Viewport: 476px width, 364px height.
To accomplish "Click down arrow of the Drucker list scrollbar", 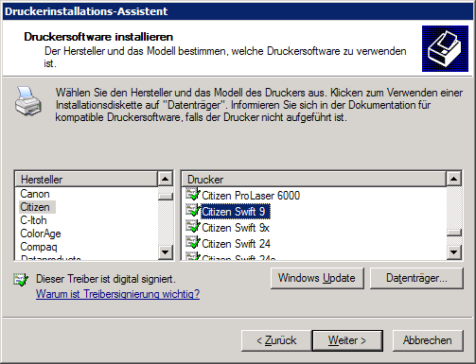I will [x=454, y=251].
